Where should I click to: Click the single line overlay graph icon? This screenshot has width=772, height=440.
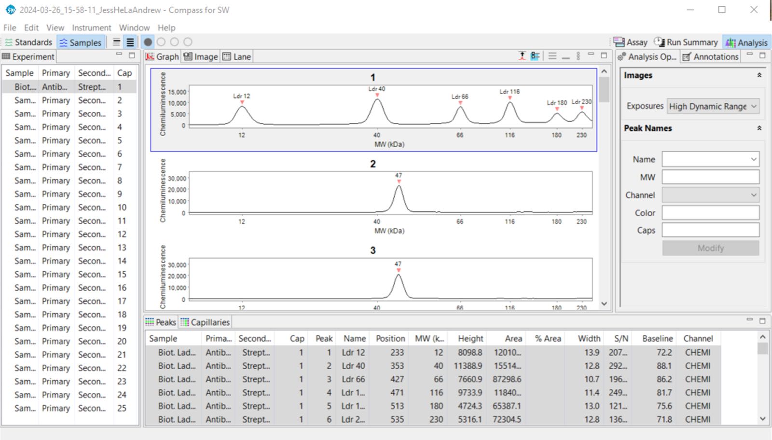[565, 56]
